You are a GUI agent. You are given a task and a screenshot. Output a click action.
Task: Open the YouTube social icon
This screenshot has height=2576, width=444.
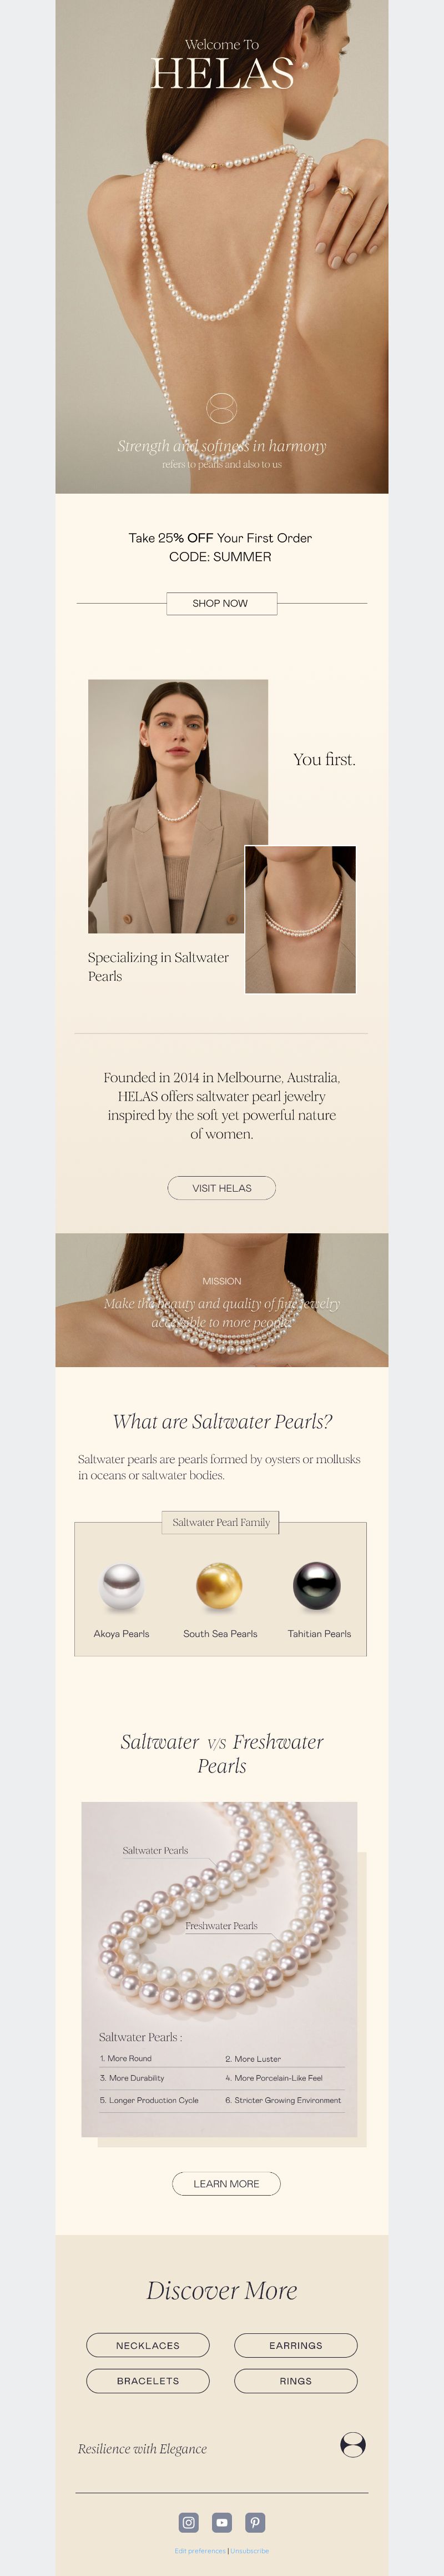click(222, 2522)
